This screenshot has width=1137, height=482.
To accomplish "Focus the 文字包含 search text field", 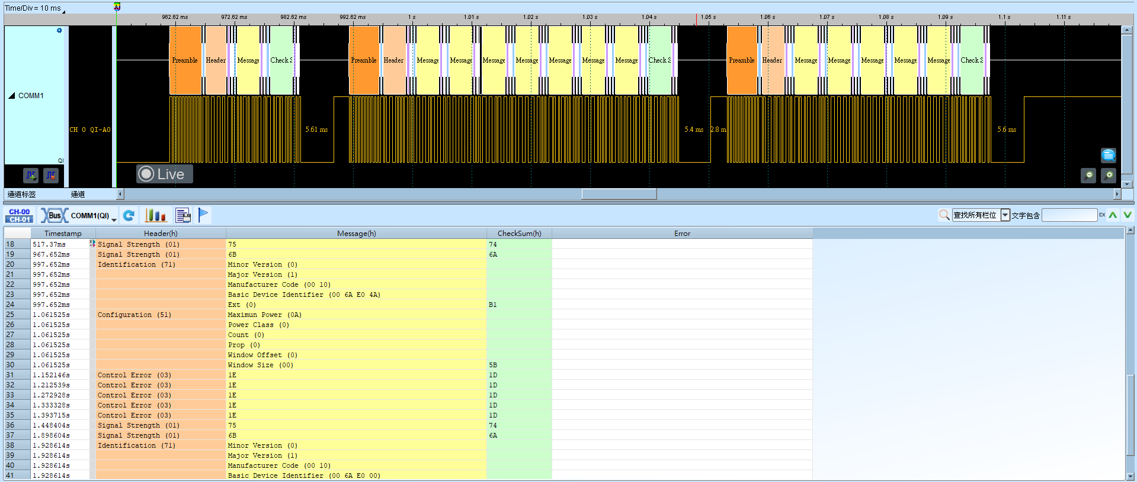I will (1069, 215).
